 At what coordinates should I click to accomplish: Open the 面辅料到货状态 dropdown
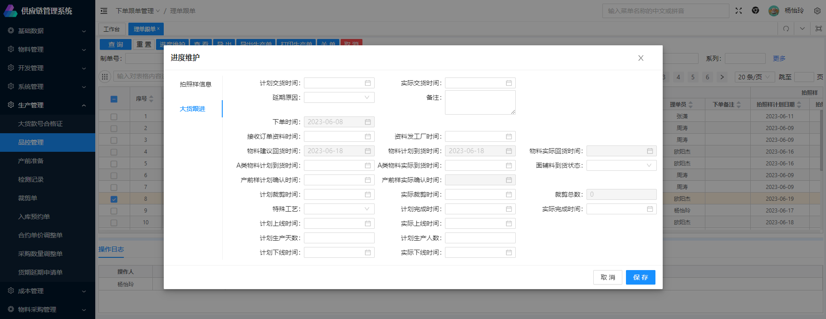pos(621,166)
